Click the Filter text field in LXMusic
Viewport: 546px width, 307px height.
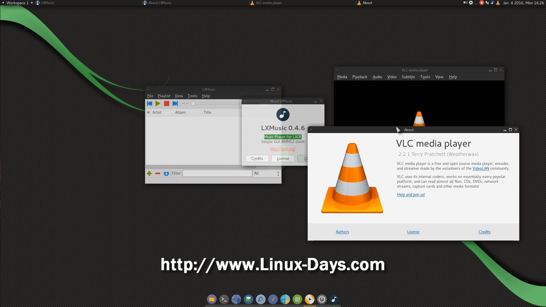(x=217, y=173)
